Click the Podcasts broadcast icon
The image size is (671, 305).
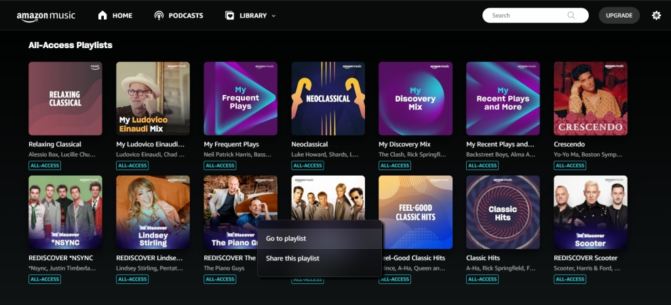[x=159, y=16]
